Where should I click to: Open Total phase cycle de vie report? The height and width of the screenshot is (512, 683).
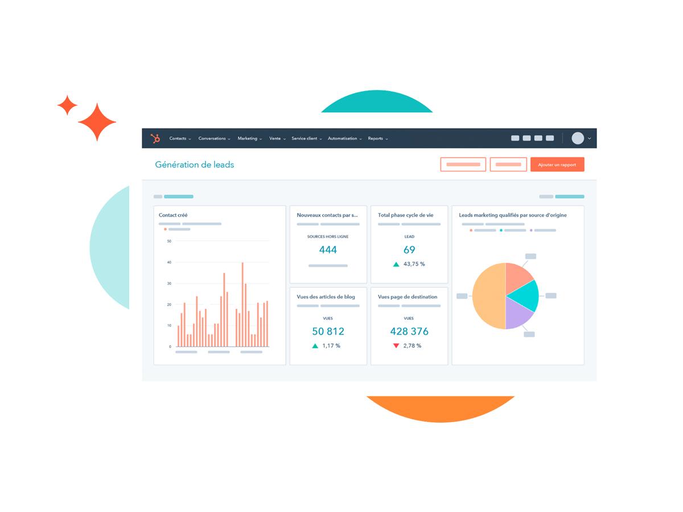pos(405,215)
